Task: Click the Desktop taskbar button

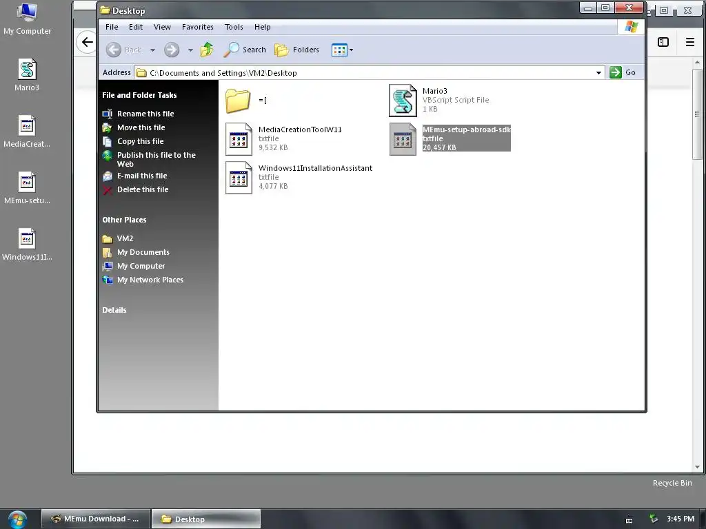Action: point(205,519)
